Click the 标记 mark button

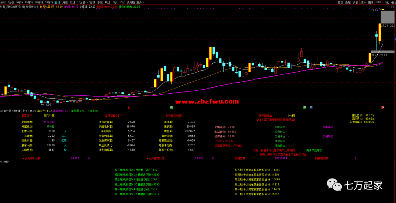pyautogui.click(x=386, y=2)
